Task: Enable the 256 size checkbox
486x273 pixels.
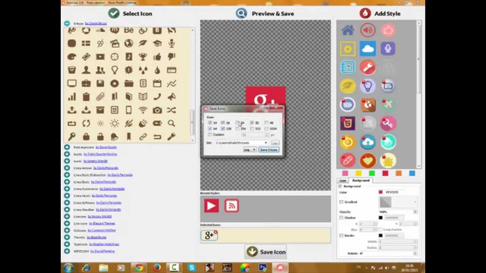Action: point(237,129)
